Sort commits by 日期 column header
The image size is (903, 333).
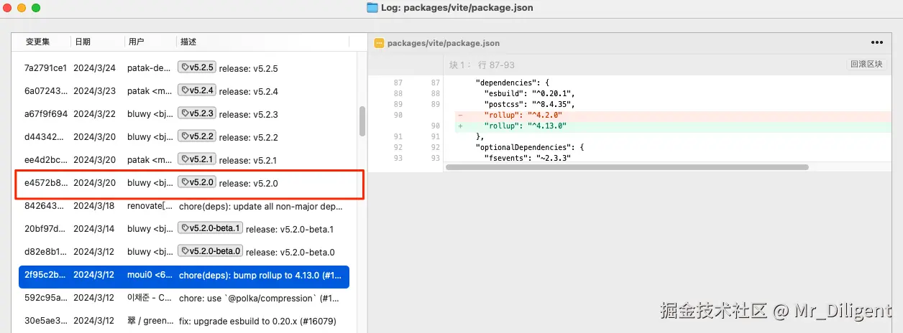(x=83, y=42)
